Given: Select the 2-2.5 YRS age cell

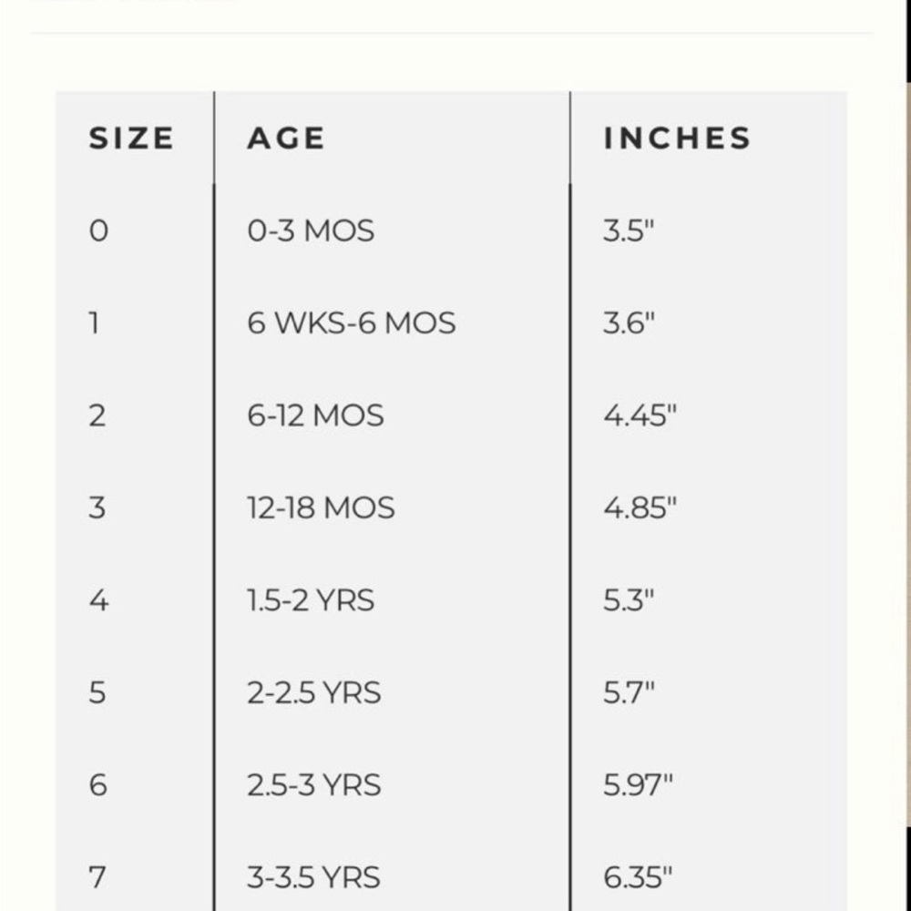Looking at the screenshot, I should 313,693.
